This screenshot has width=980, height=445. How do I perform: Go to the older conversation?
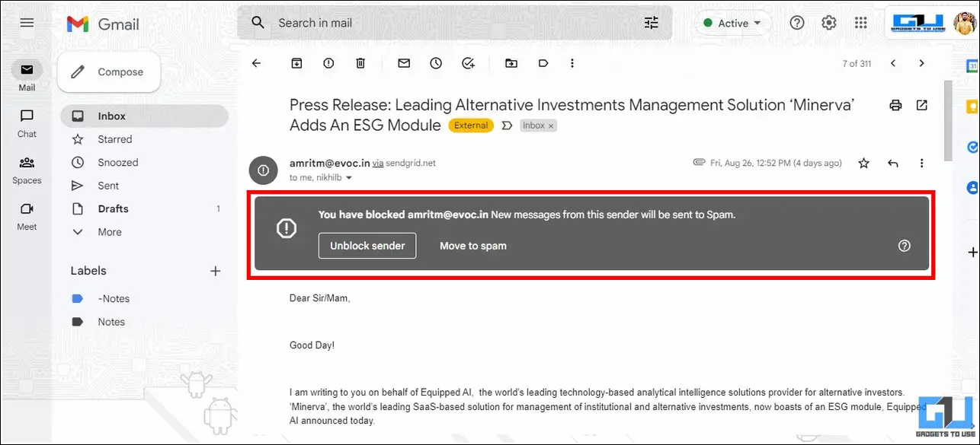coord(922,63)
